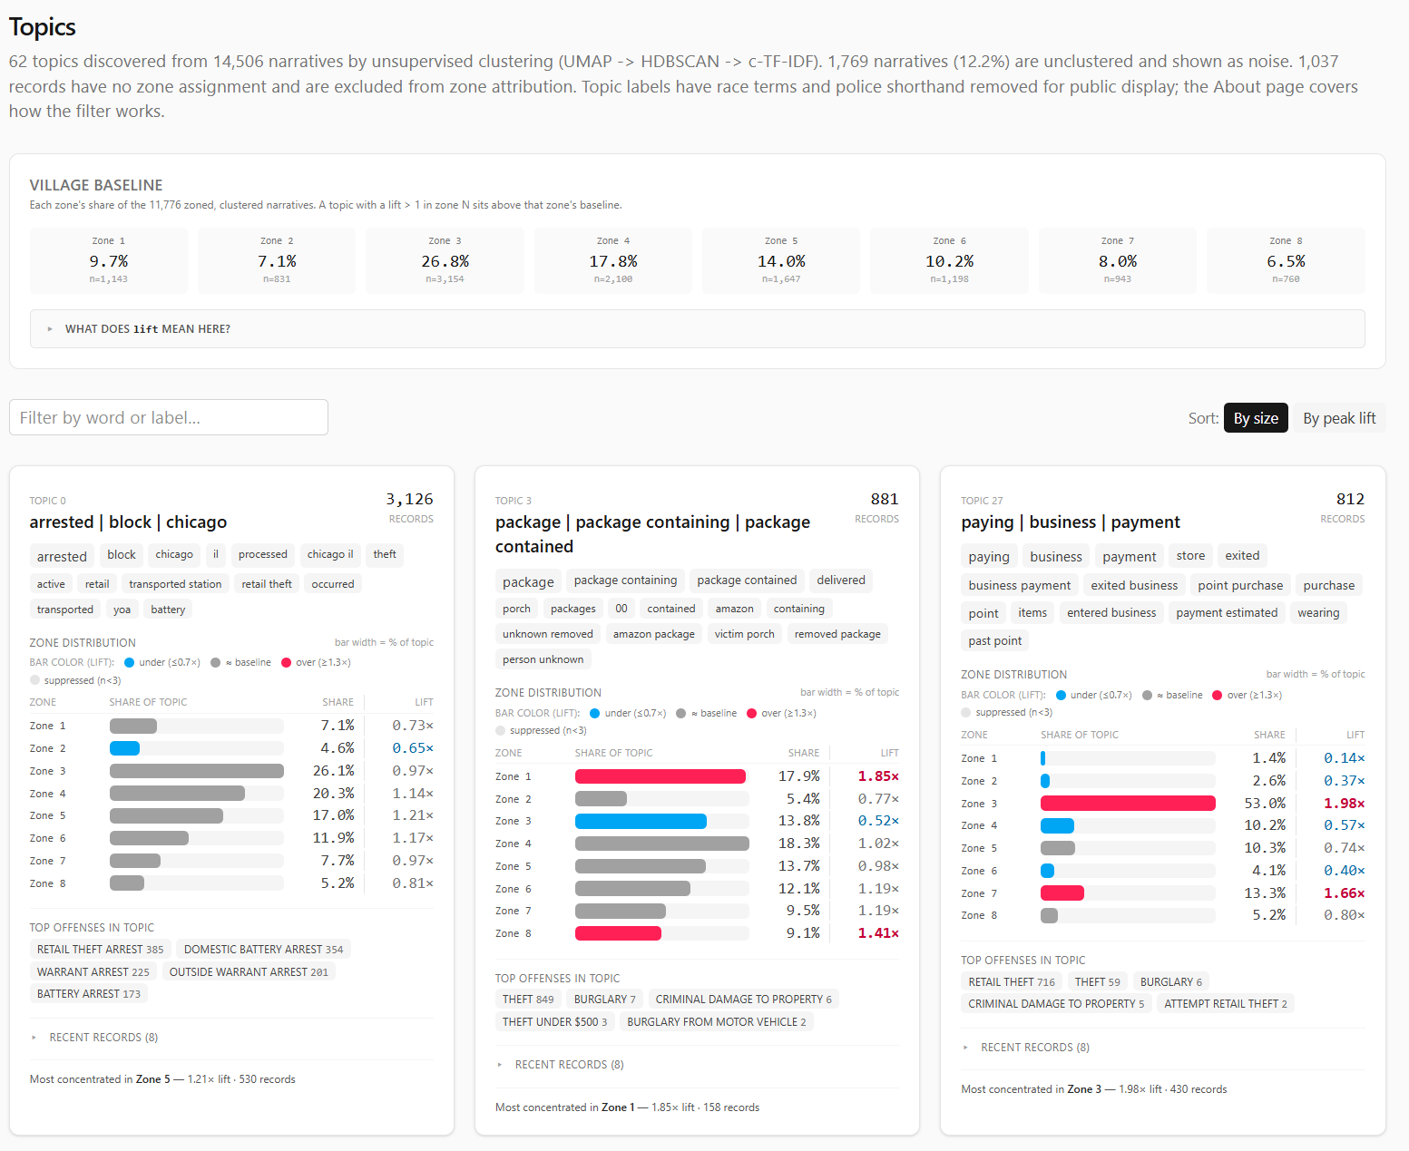Viewport: 1409px width, 1151px height.
Task: Click the filter by word or label field
Action: tap(169, 417)
